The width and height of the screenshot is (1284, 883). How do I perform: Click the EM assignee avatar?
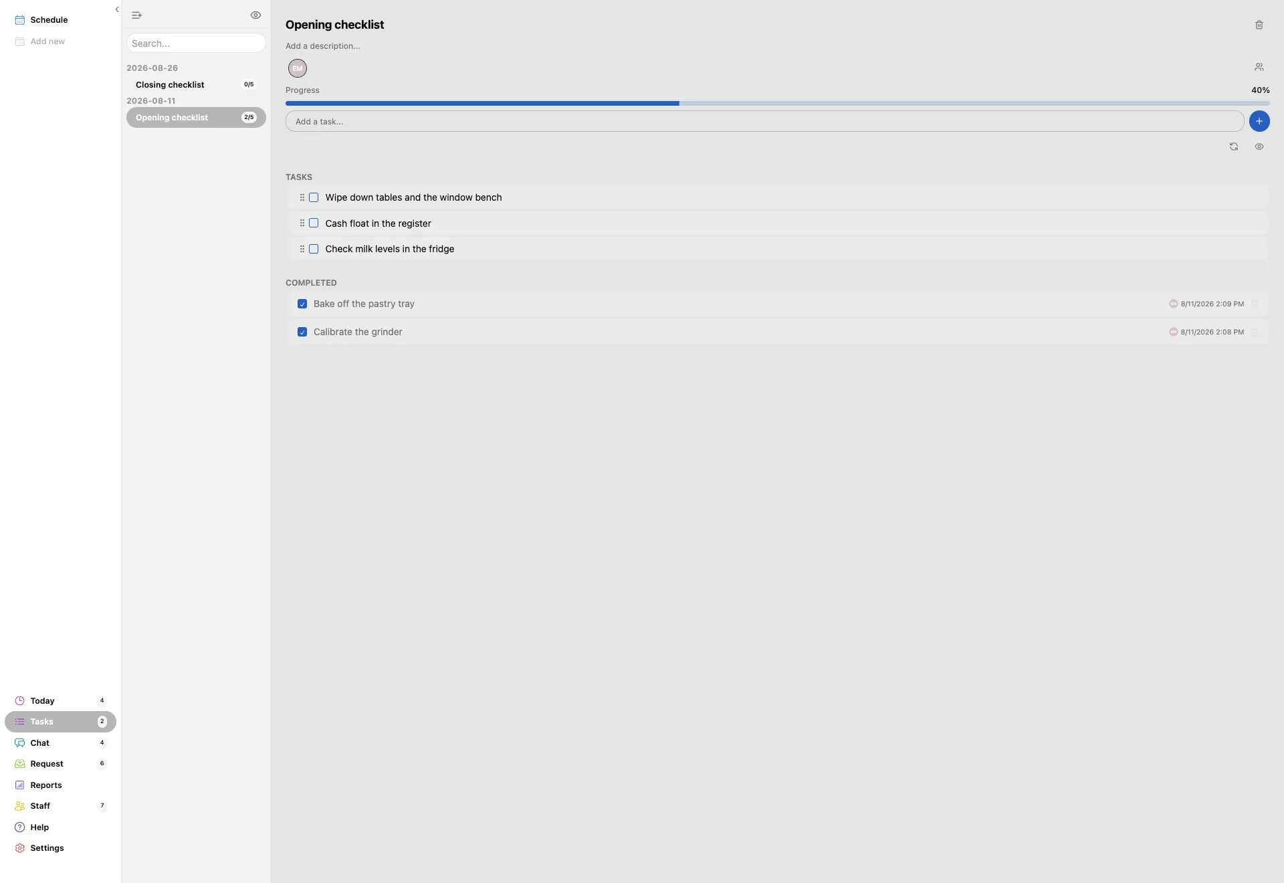[x=298, y=68]
